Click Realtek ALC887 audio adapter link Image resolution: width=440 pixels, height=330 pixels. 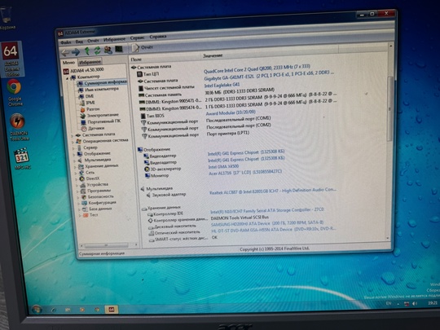273,191
